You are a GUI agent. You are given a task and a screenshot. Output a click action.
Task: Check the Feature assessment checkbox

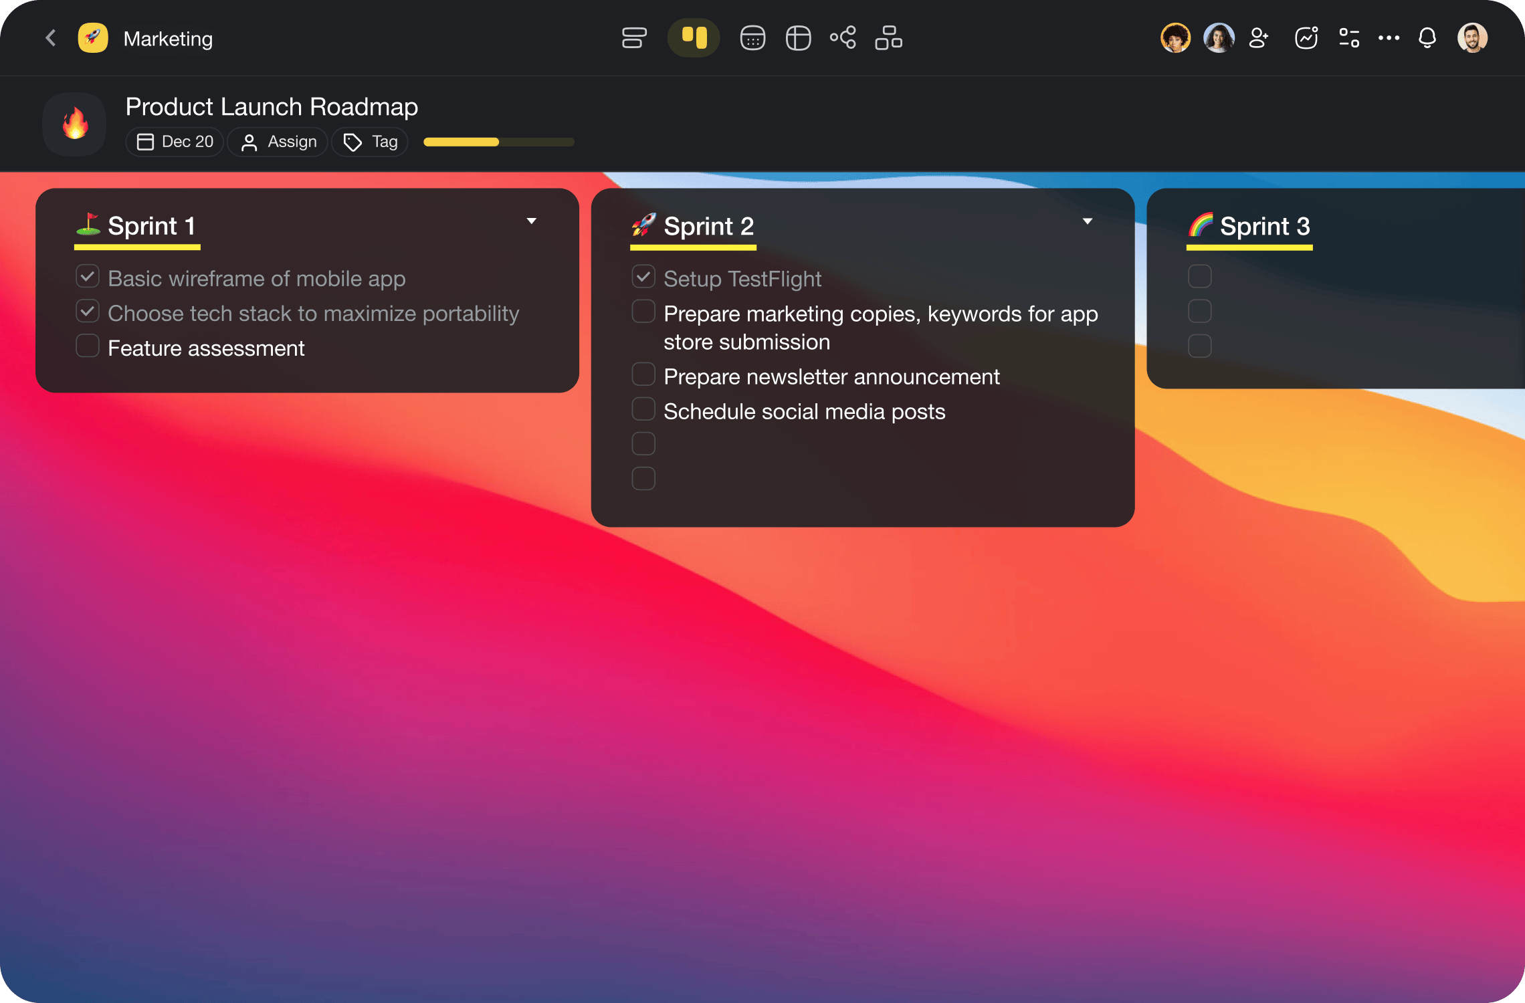click(x=88, y=346)
